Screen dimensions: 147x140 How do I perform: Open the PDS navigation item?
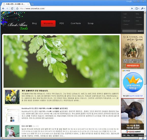(62, 23)
